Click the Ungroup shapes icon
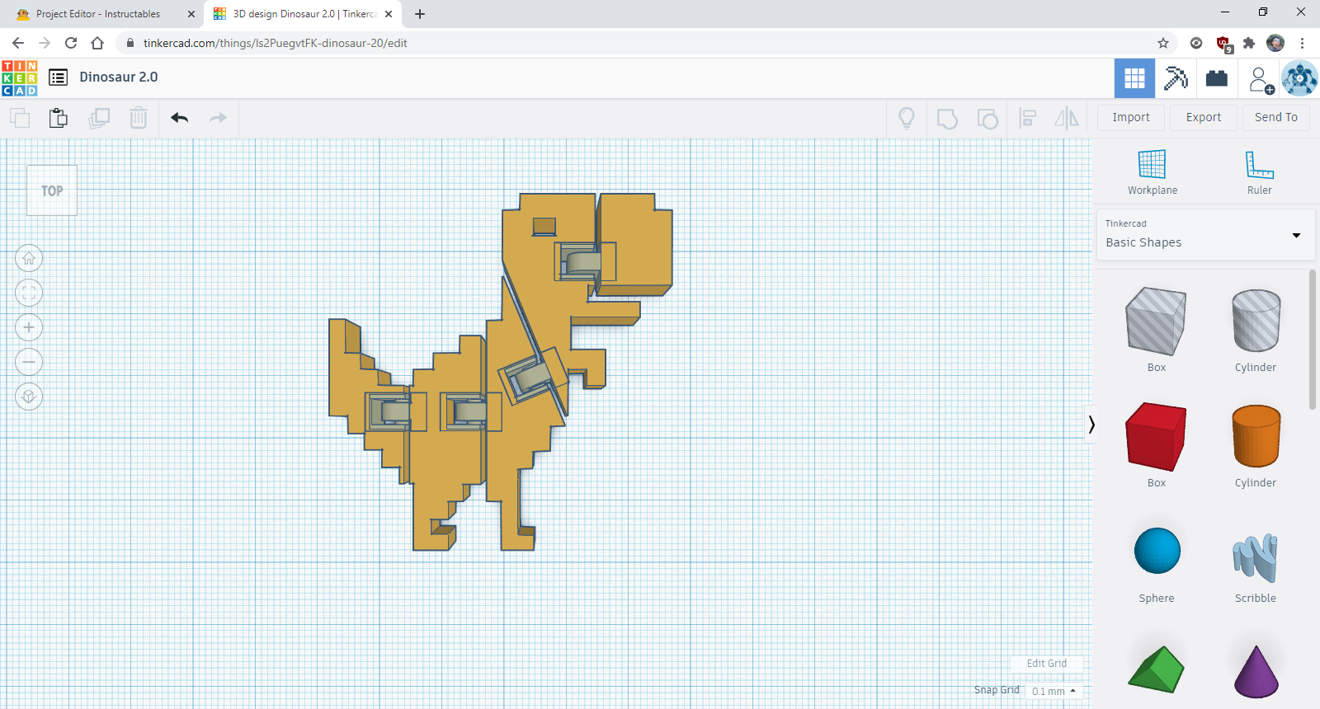Image resolution: width=1320 pixels, height=709 pixels. click(x=987, y=119)
